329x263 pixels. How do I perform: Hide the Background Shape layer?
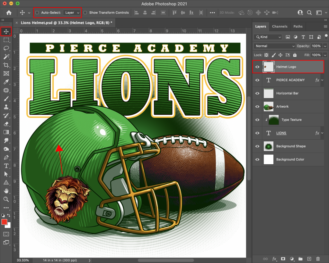[257, 146]
